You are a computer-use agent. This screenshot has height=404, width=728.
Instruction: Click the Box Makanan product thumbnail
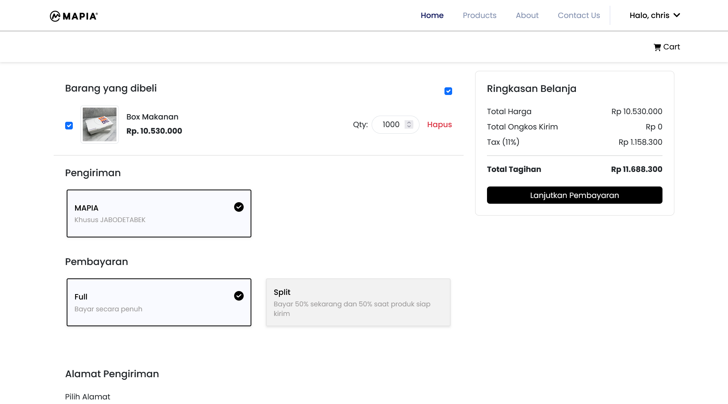point(100,124)
